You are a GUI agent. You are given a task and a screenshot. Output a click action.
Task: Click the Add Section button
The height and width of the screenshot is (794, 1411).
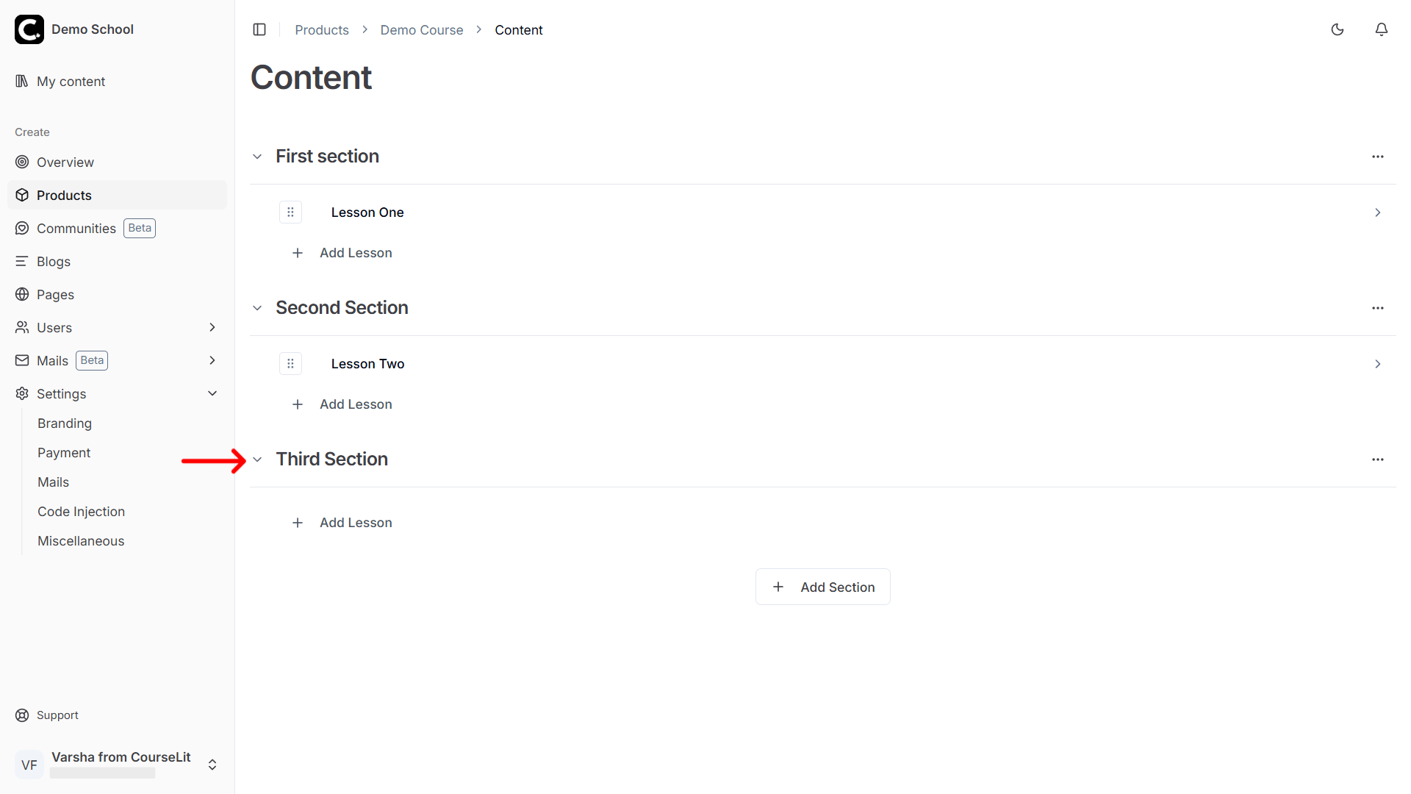[822, 587]
